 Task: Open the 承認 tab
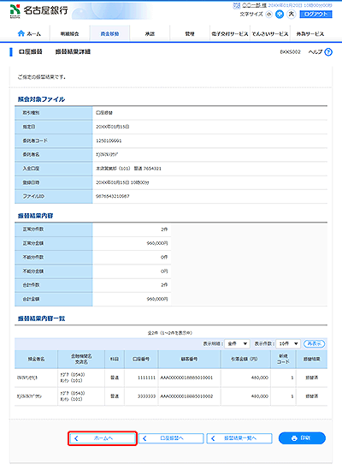coord(150,33)
